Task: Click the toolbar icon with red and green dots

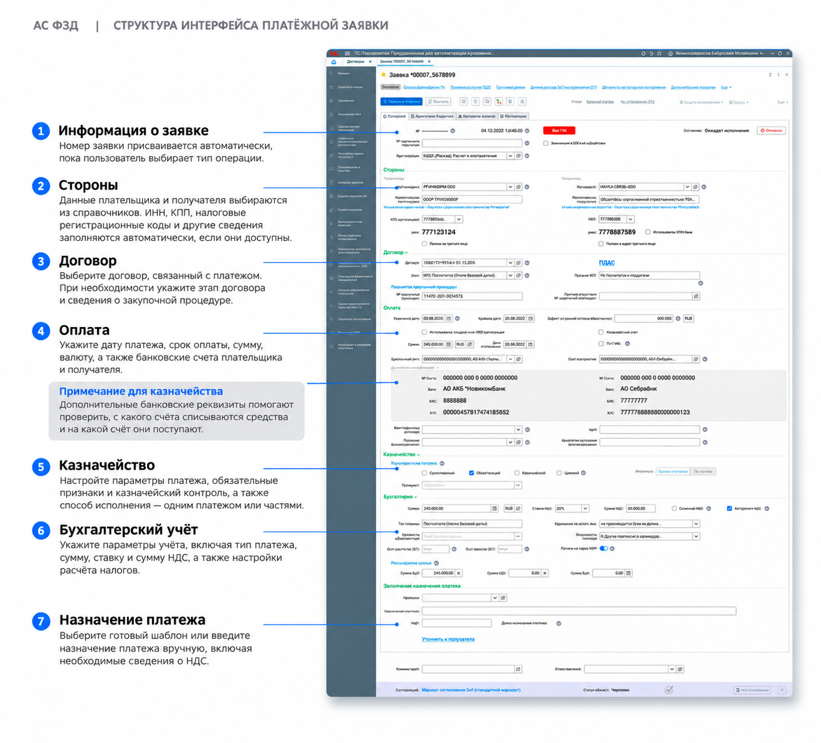Action: (499, 102)
